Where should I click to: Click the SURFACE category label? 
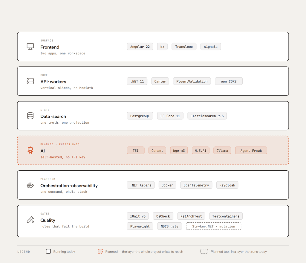point(47,41)
